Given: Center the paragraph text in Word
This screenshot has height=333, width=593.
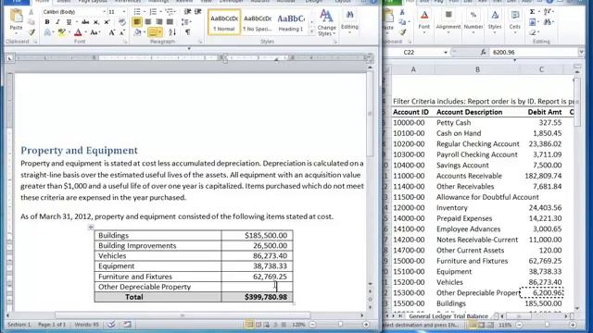Looking at the screenshot, I should click(148, 22).
